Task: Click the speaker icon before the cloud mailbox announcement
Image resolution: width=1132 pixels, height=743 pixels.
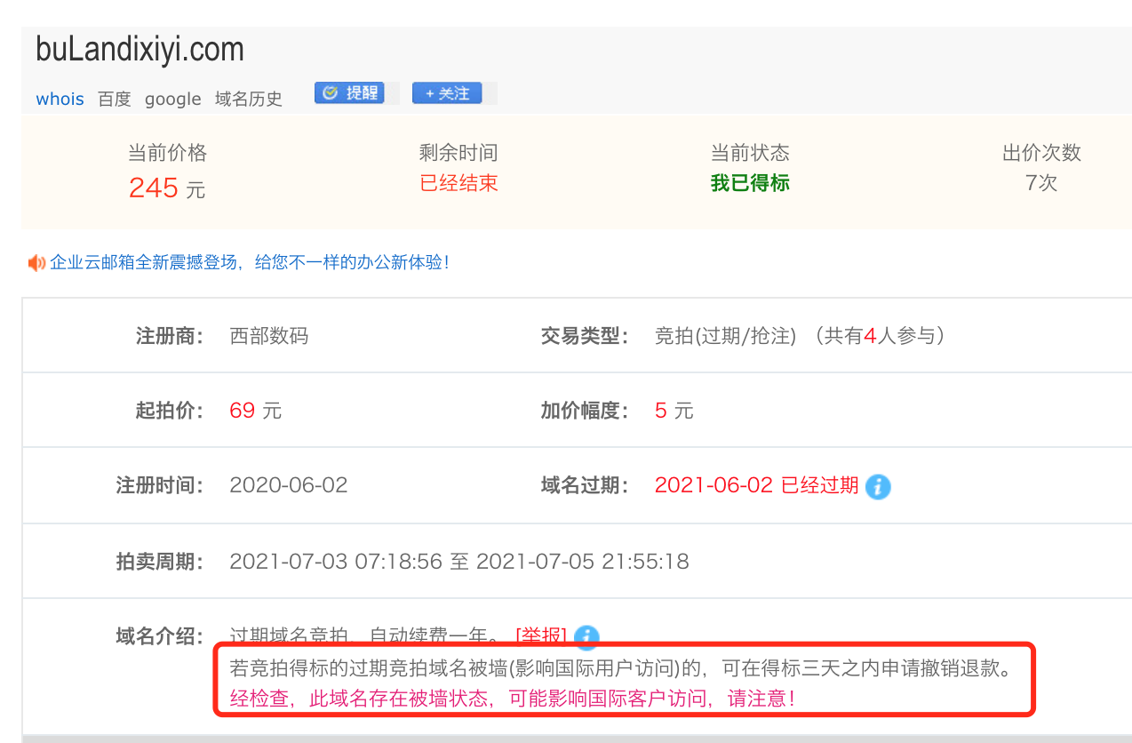Action: 36,263
